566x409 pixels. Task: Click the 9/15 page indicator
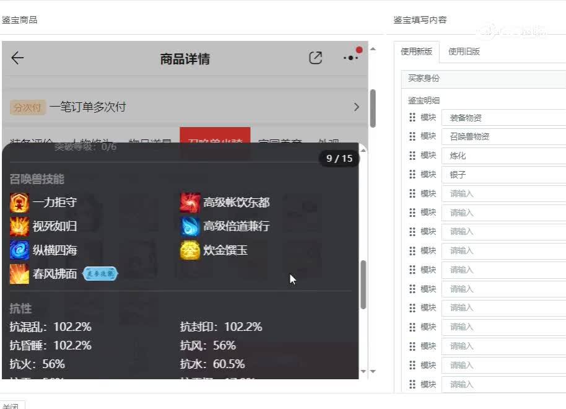click(x=339, y=159)
